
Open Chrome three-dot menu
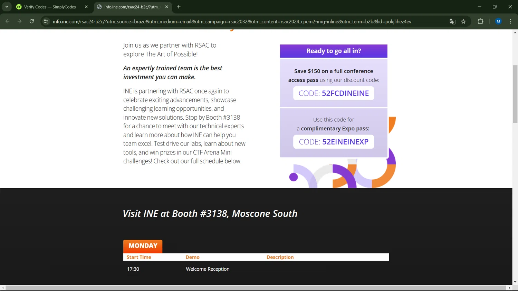[510, 21]
